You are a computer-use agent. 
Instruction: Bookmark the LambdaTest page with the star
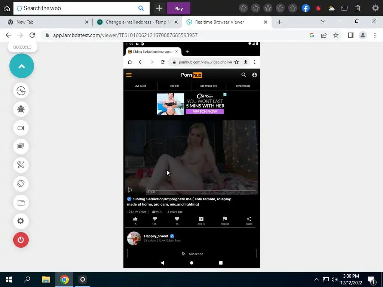click(x=336, y=35)
